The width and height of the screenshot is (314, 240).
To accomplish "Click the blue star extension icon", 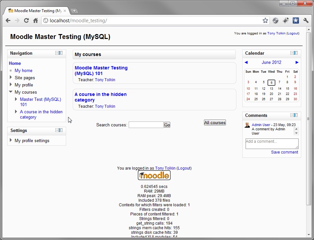I will 296,20.
